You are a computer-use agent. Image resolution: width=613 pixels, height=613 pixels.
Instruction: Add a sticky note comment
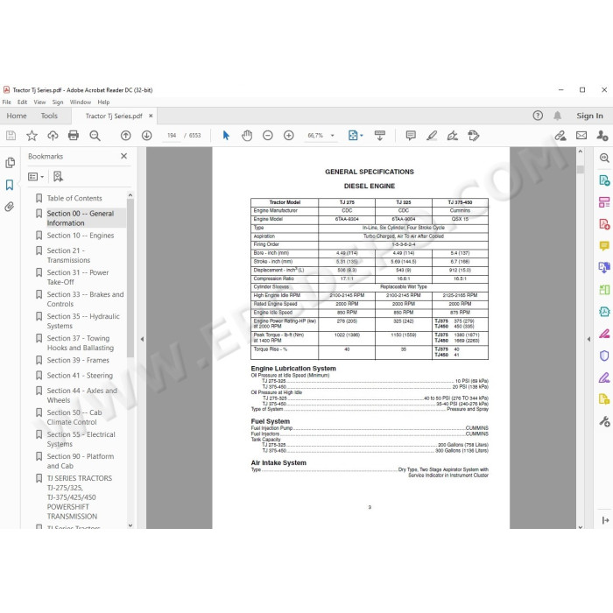click(x=411, y=136)
